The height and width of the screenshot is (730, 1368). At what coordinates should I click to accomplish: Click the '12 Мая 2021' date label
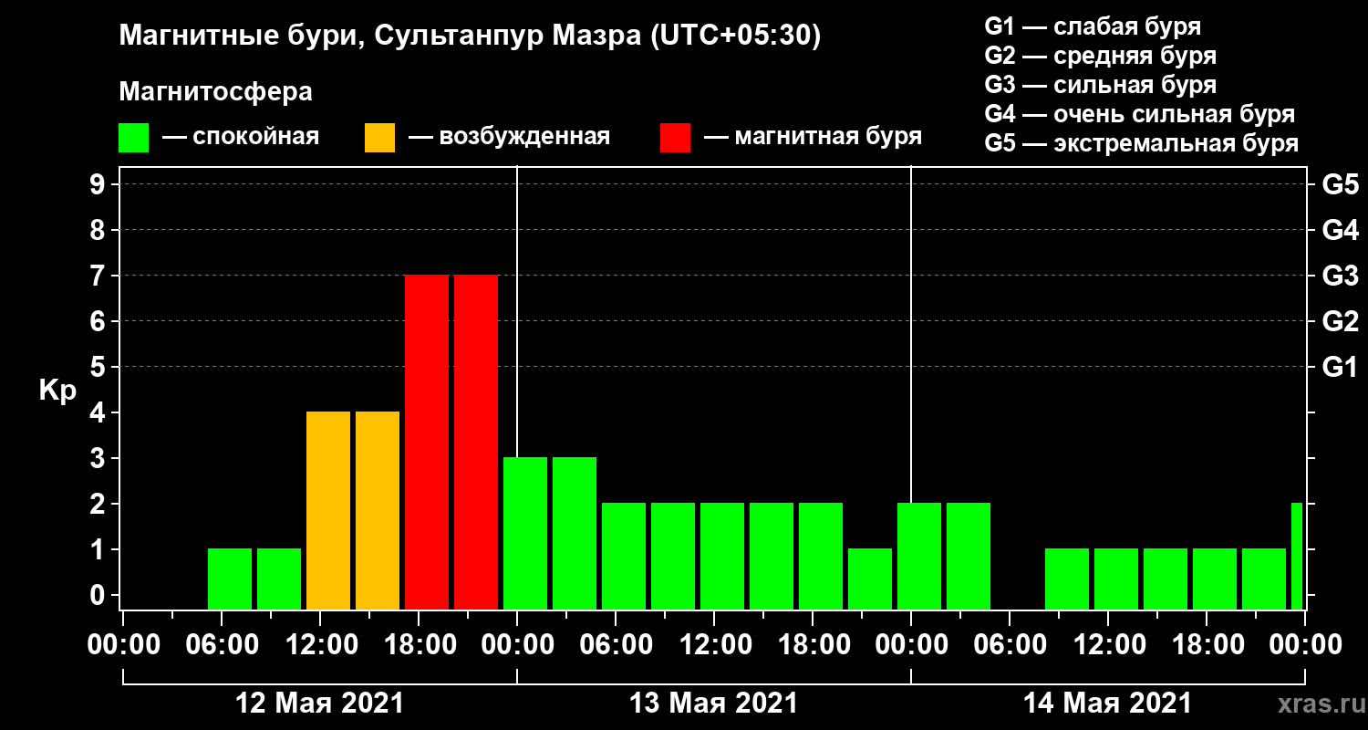point(319,704)
